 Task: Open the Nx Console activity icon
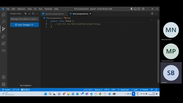(3, 50)
